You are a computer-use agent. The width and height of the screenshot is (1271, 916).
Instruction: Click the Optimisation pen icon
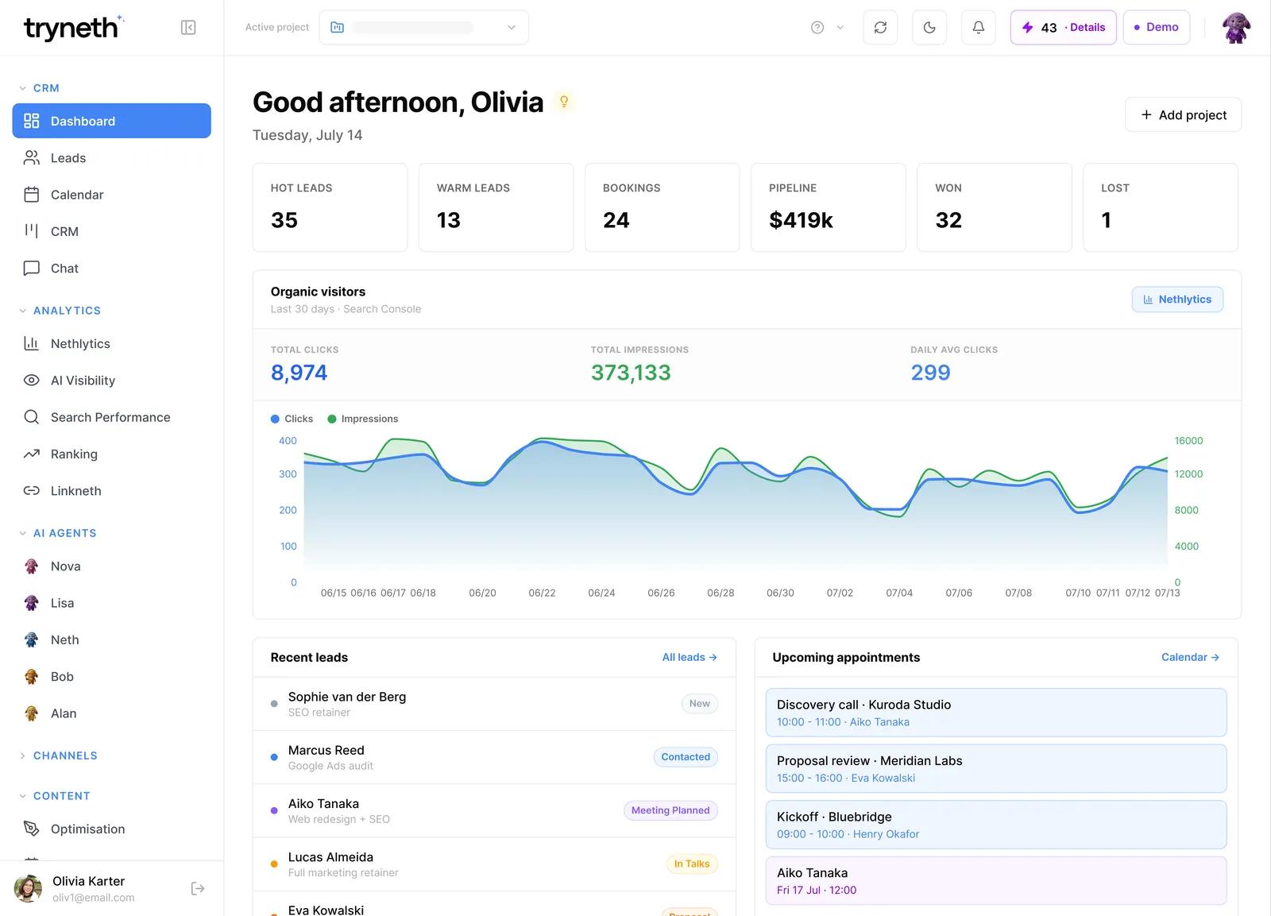click(x=32, y=829)
